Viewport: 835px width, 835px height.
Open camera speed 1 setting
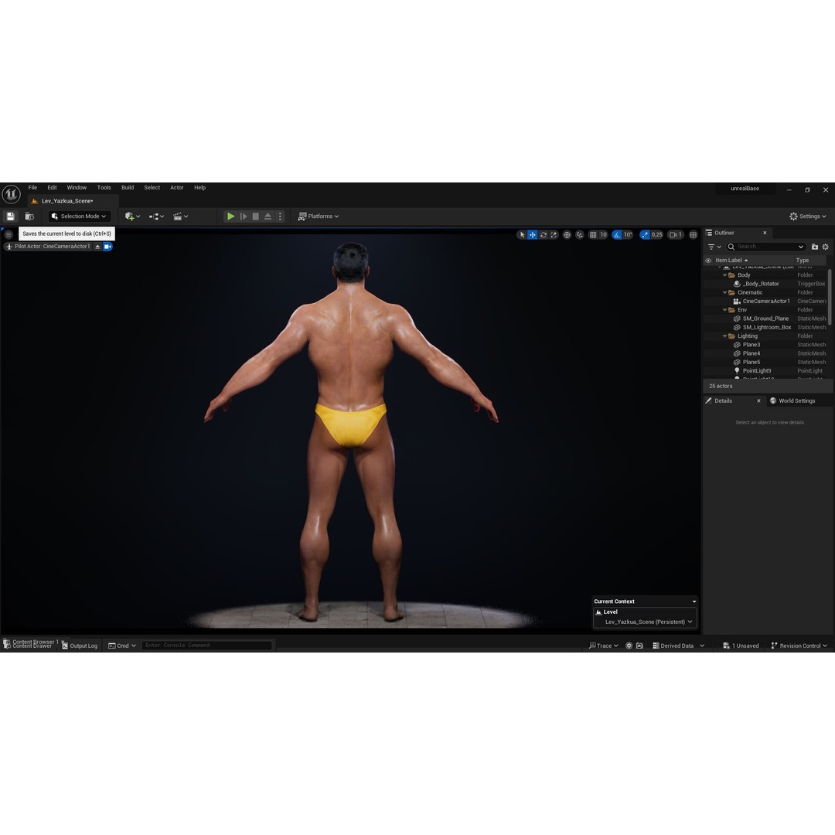(676, 235)
